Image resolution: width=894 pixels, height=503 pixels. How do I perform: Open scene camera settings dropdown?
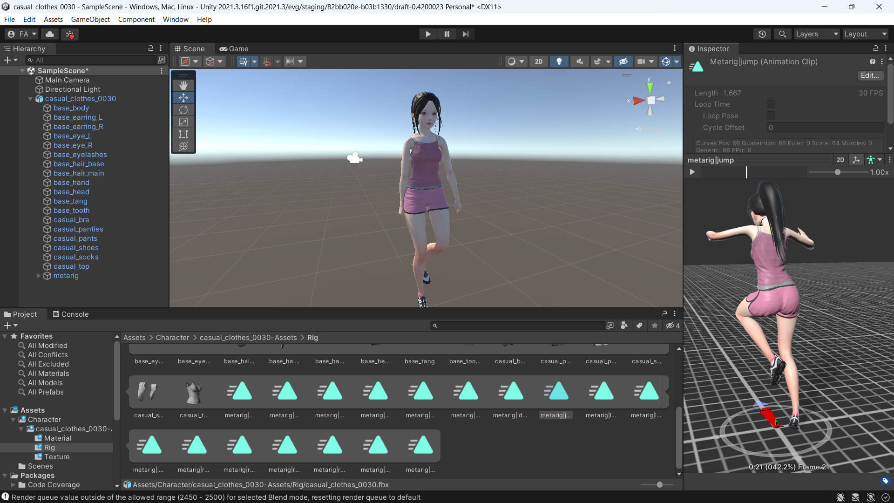[651, 61]
